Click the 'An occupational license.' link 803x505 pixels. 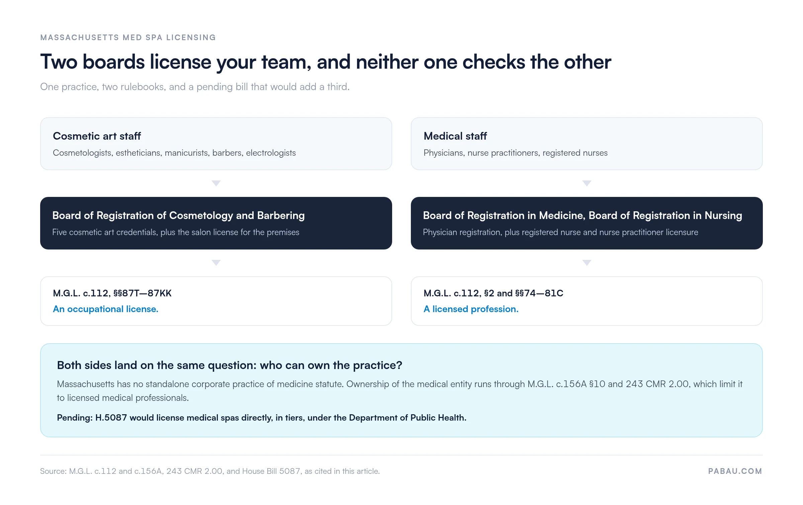coord(106,309)
